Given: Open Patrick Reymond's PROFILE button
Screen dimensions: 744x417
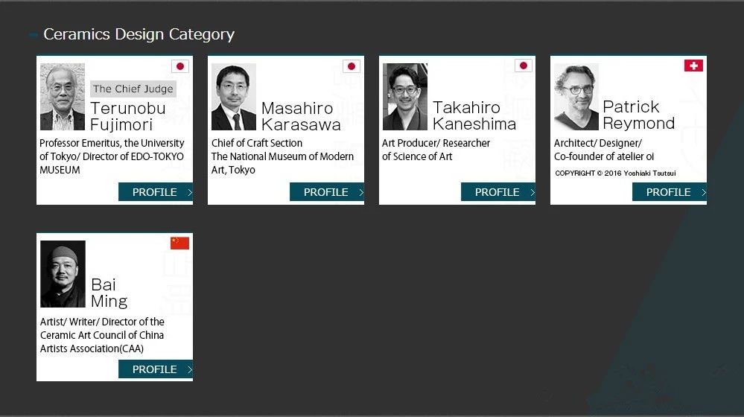Looking at the screenshot, I should point(670,191).
